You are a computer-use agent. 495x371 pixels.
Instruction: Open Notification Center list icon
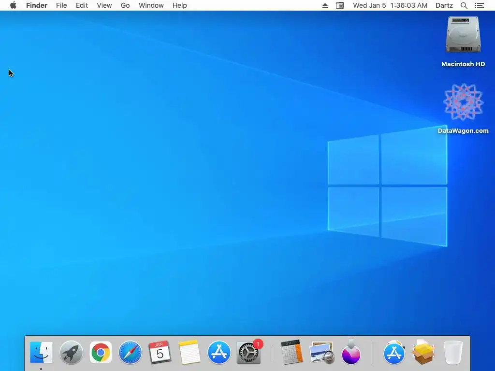(x=480, y=5)
